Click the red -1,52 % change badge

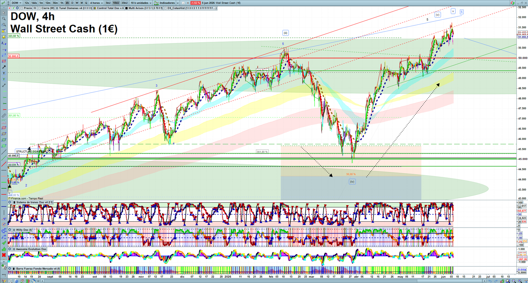[x=196, y=3]
